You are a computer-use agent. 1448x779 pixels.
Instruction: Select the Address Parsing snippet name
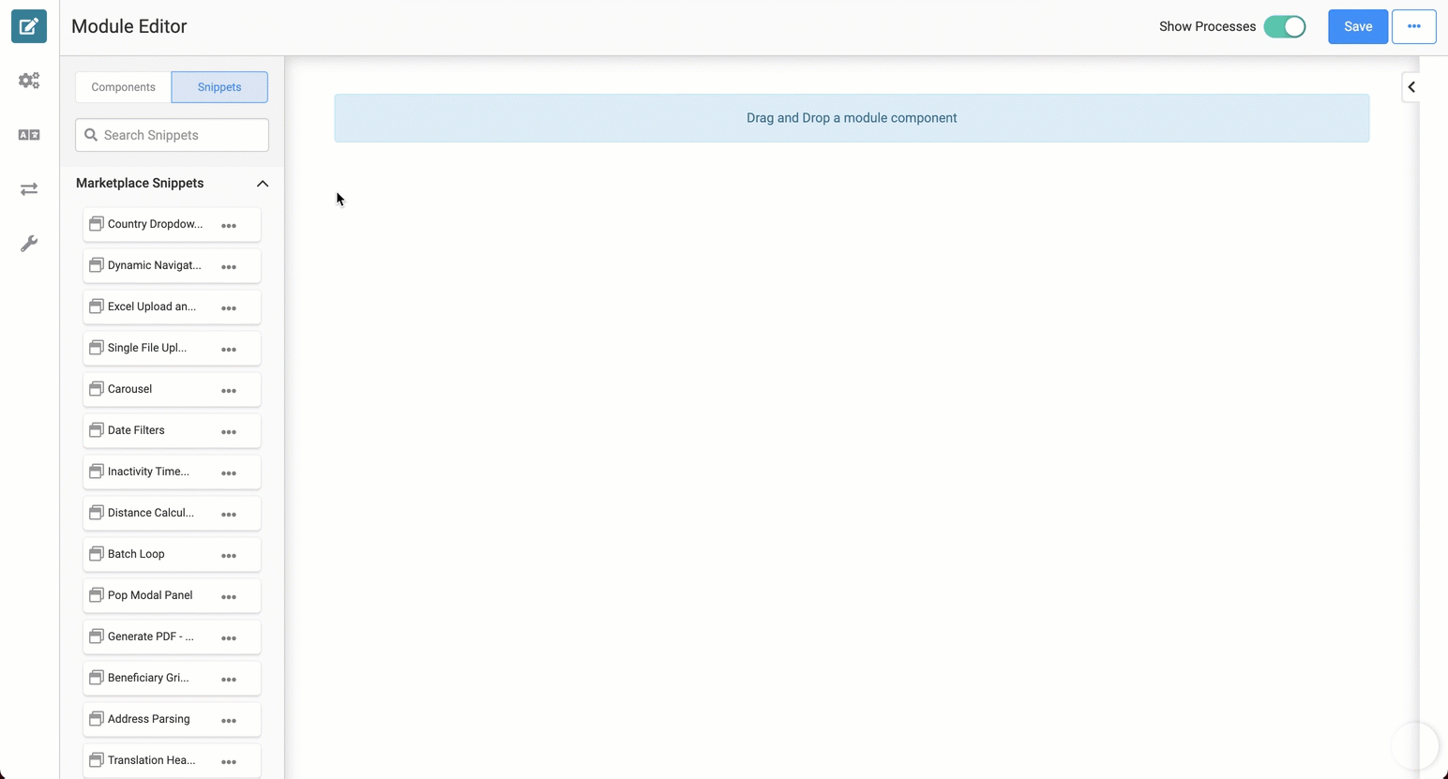pyautogui.click(x=148, y=719)
